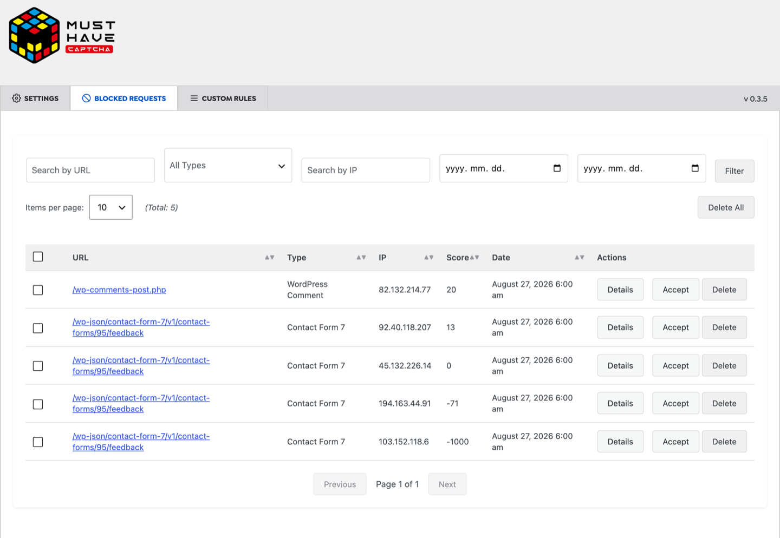Screen dimensions: 780x538
Task: Click the (Total: 5) count text
Action: 161,207
